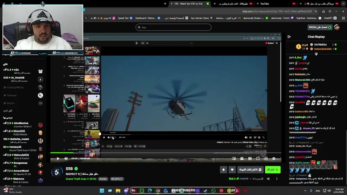This screenshot has width=347, height=195.
Task: Open Epic Games Store bookmark
Action: (202, 18)
